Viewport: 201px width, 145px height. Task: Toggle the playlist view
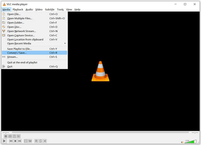36,141
